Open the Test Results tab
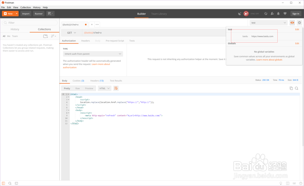This screenshot has width=304, height=186. click(x=116, y=81)
